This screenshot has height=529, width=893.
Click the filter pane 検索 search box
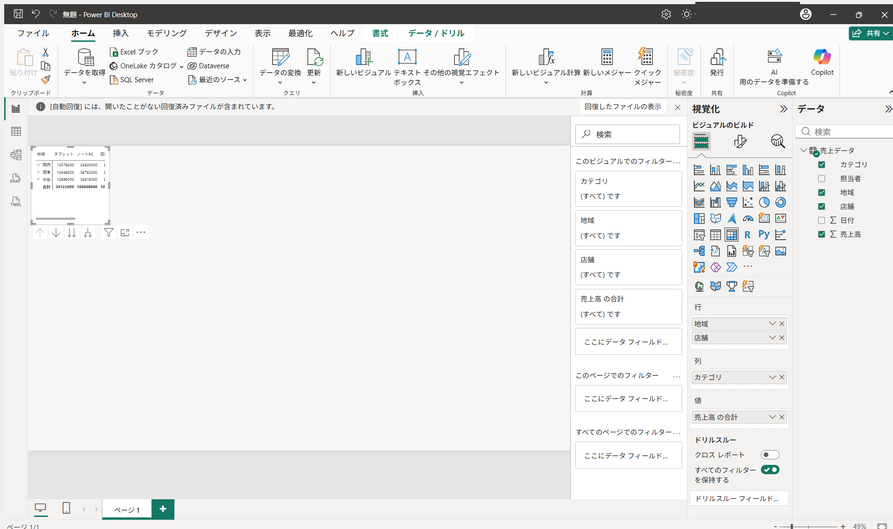tap(627, 134)
